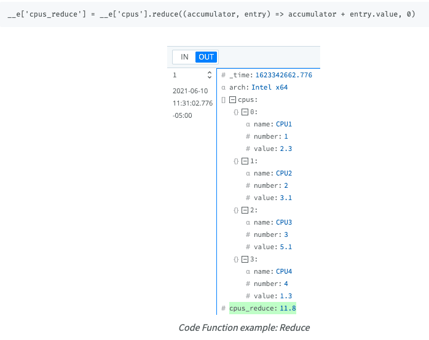Collapse the cpus array node
This screenshot has width=429, height=340.
pyautogui.click(x=232, y=100)
